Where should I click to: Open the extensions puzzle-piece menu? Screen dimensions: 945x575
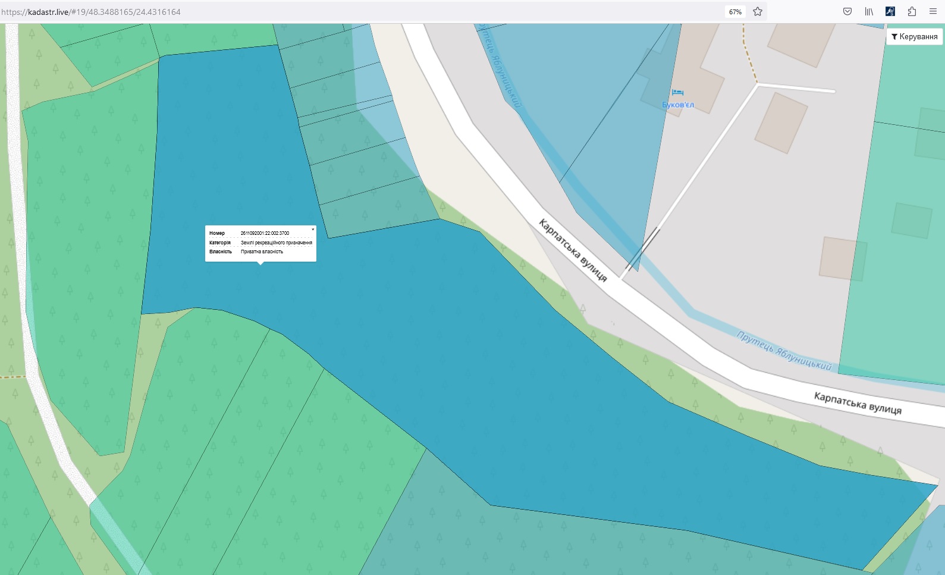click(912, 11)
